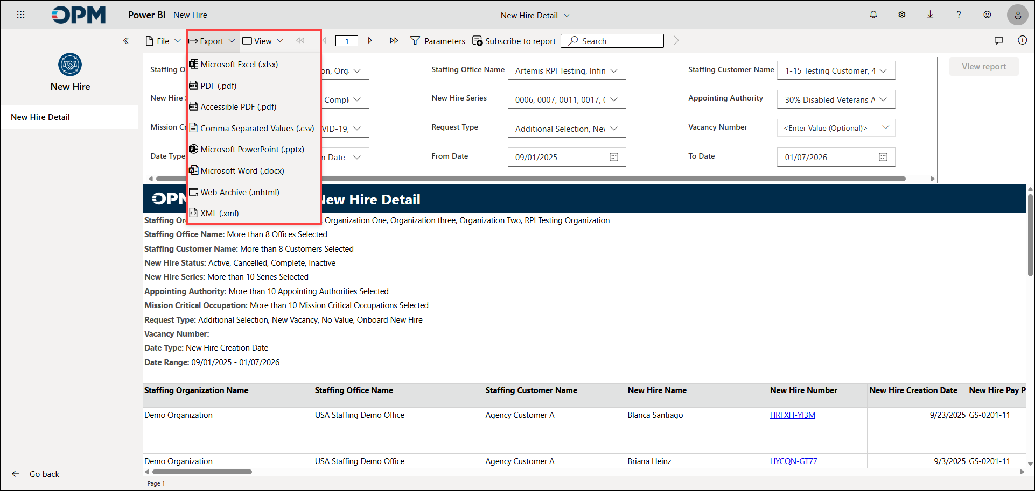Open To Date calendar picker

coord(883,157)
